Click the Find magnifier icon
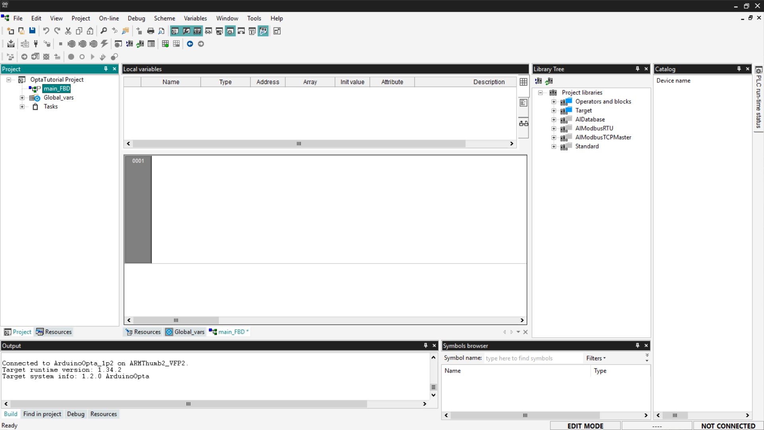 [x=103, y=31]
